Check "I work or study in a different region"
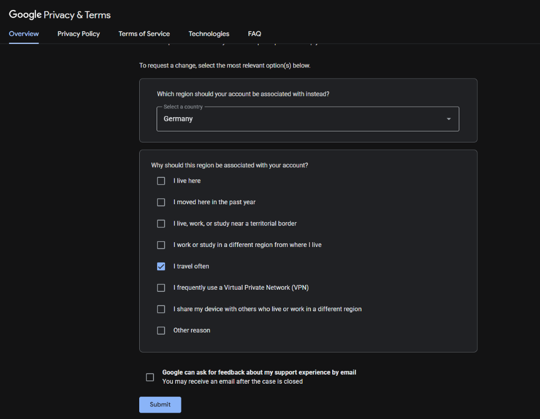540x419 pixels. (161, 245)
